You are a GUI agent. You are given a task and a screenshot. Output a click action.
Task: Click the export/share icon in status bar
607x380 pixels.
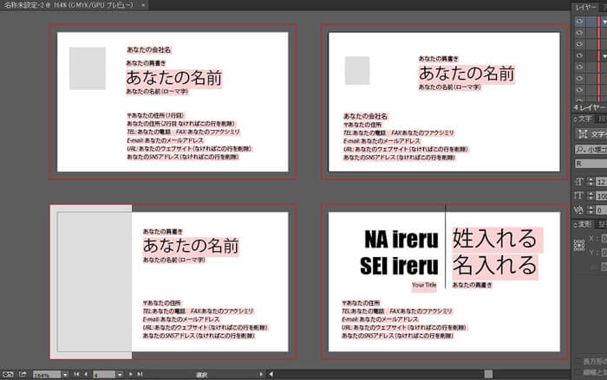coord(23,374)
